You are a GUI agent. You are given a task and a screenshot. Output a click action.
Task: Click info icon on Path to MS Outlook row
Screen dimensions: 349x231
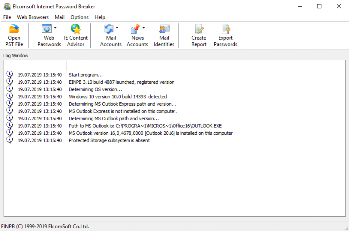[10, 125]
